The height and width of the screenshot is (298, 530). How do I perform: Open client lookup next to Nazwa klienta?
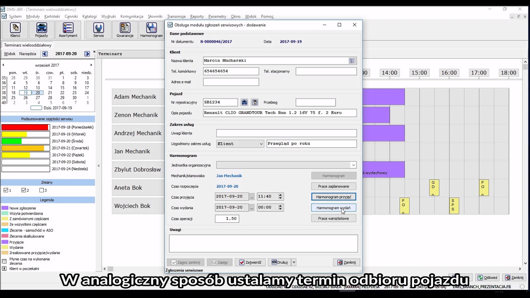352,61
